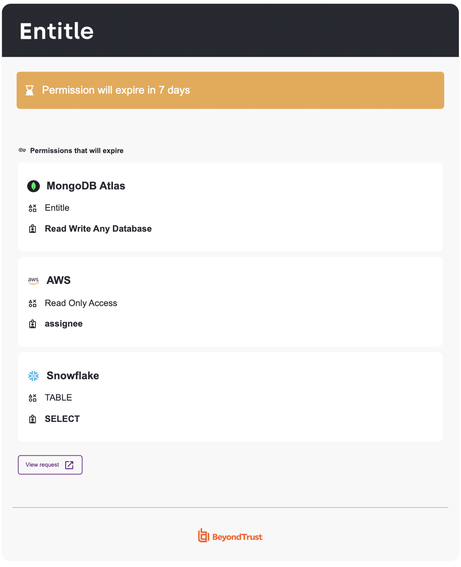
Task: Click the role badge icon beside SELECT
Action: [33, 419]
